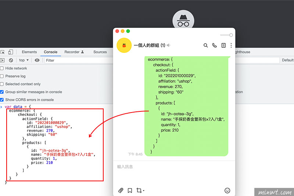Viewport: 294px width, 196px height.
Task: Switch to the Recorder tab
Action: 74,52
